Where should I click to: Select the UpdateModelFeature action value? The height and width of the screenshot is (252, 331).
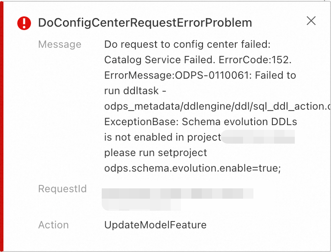tap(155, 225)
